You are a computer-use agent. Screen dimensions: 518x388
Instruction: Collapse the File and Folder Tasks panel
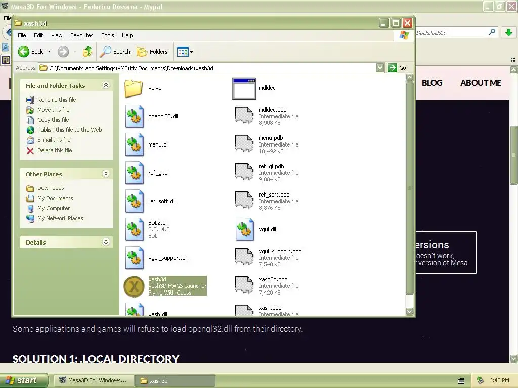pos(106,85)
